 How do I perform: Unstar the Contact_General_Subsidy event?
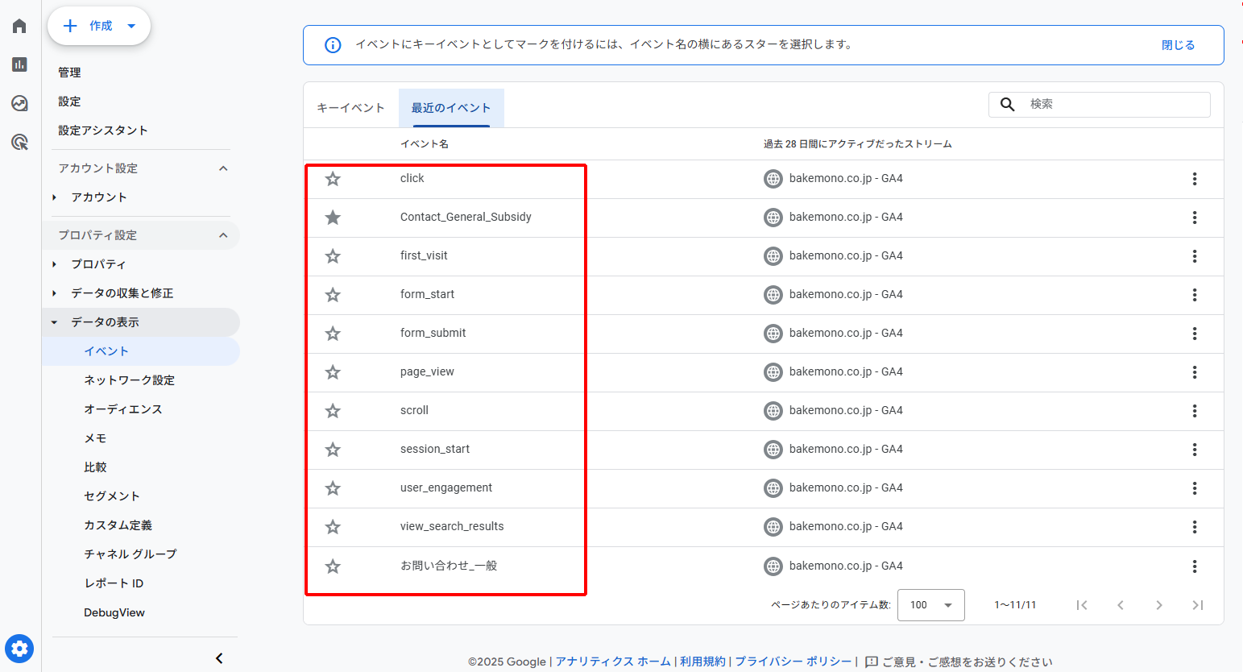click(332, 217)
